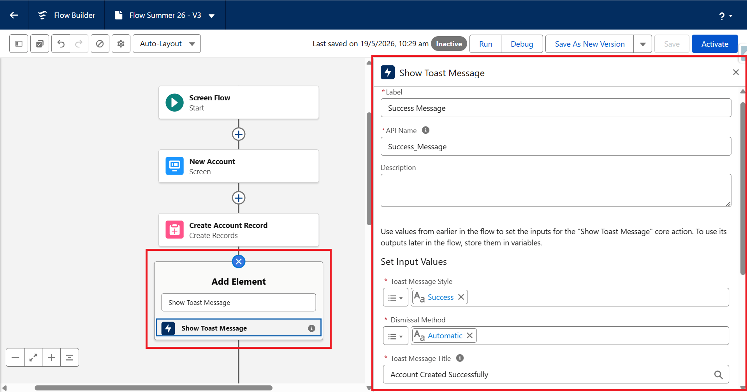The height and width of the screenshot is (392, 747).
Task: Edit the API Name field
Action: tap(556, 146)
